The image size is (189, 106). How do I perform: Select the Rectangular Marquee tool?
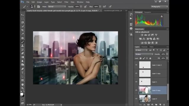pos(22,19)
